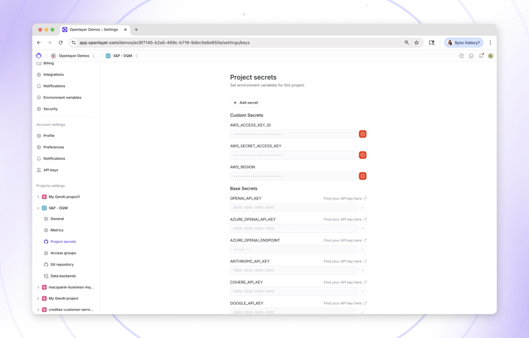Click the zoom magnifier in address bar
The height and width of the screenshot is (338, 529).
406,43
